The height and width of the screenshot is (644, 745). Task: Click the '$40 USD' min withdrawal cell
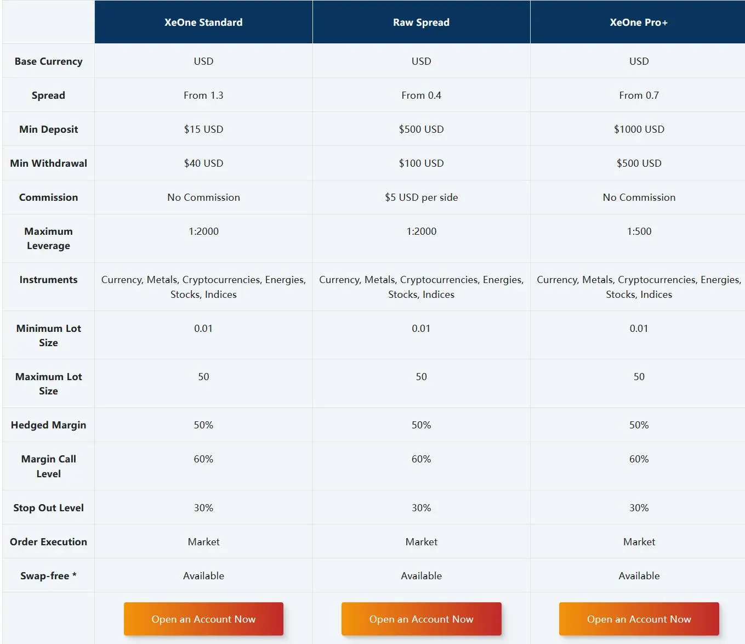(203, 163)
